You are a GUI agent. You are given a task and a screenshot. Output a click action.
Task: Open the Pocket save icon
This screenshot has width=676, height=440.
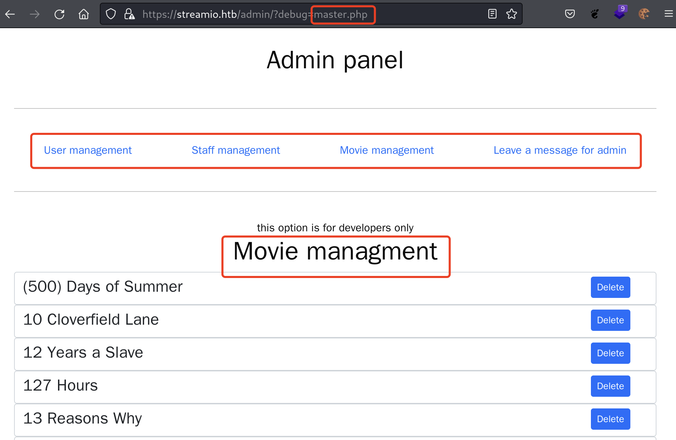[570, 14]
